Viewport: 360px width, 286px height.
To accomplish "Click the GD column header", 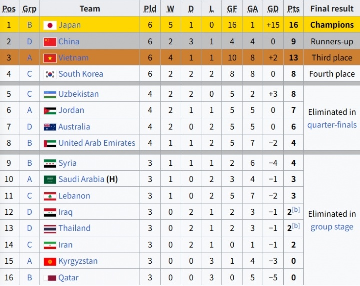I will point(273,9).
